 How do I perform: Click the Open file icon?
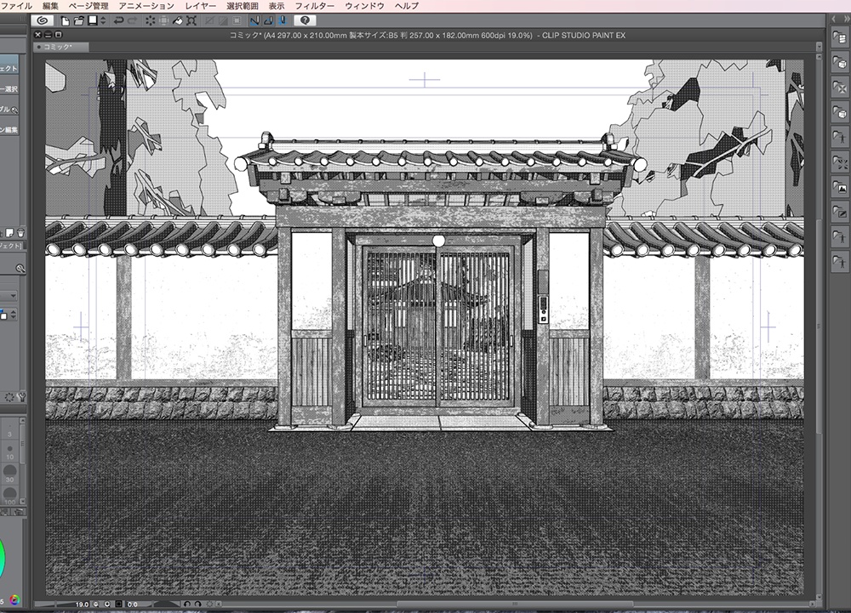(77, 20)
